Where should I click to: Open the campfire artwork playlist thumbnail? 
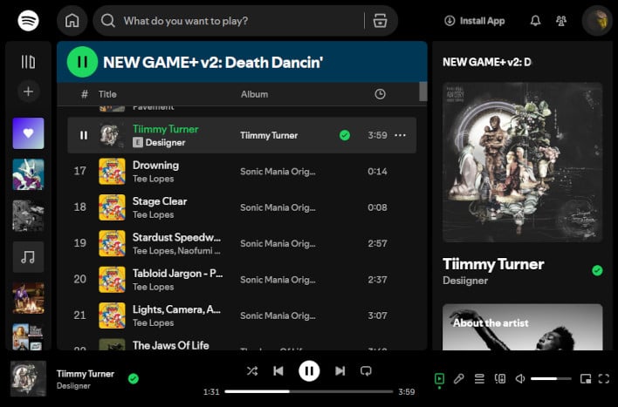(29, 298)
